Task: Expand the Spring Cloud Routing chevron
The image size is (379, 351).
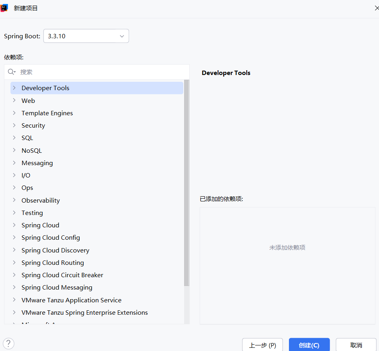Action: click(x=14, y=262)
